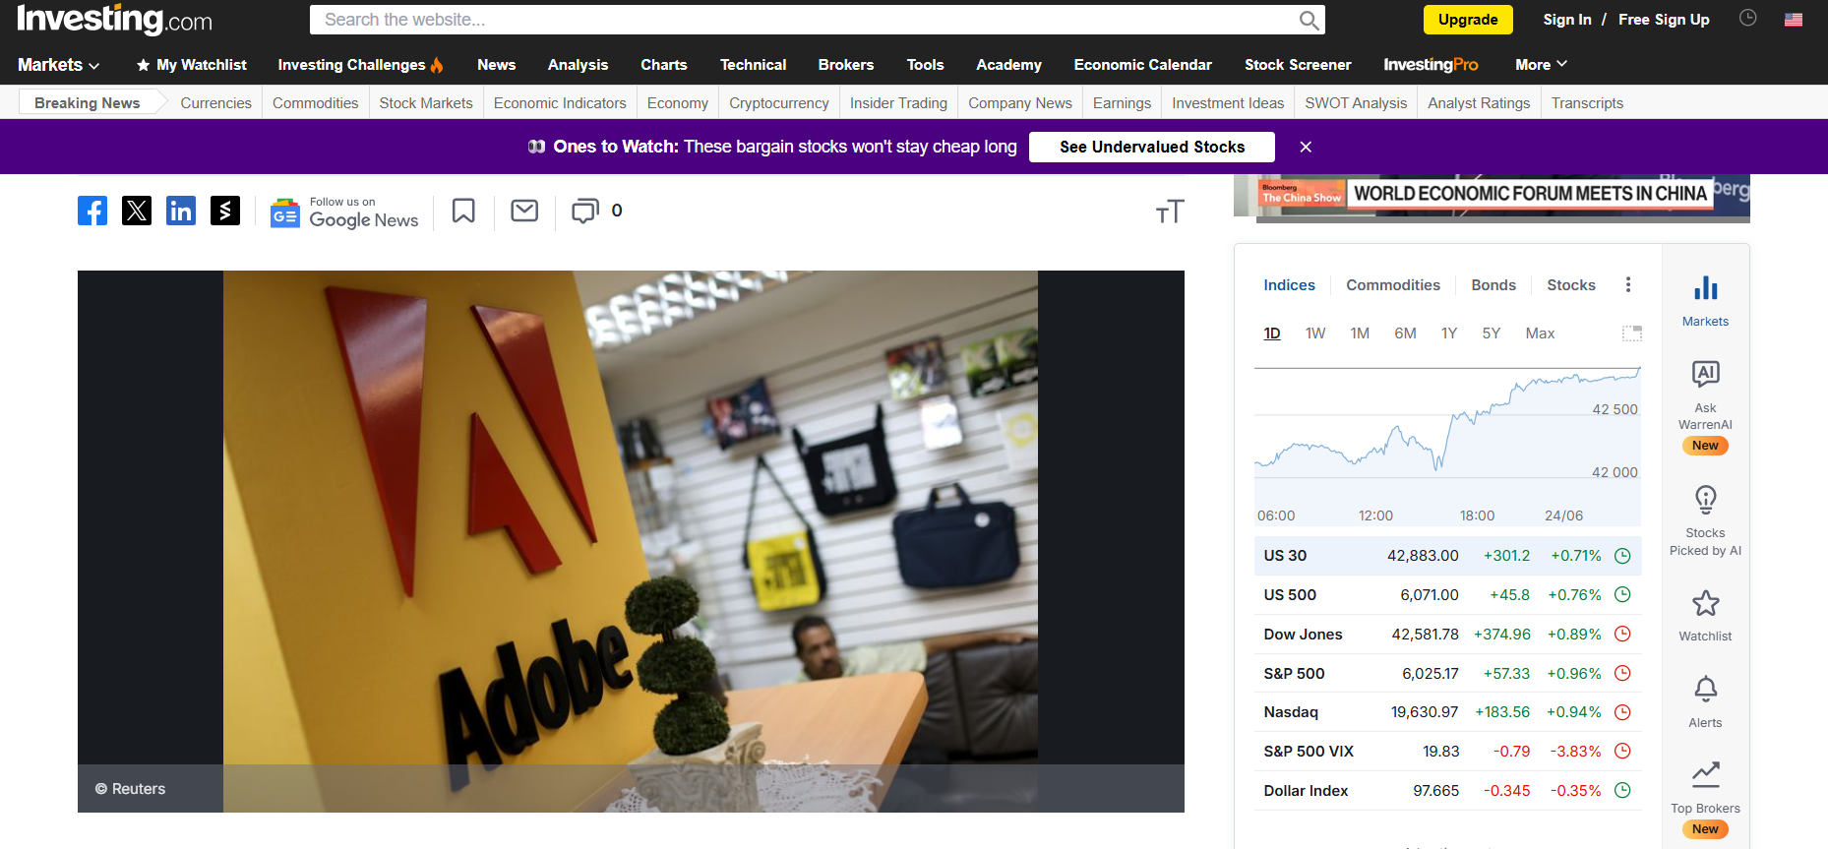Select the Bonds tab
This screenshot has width=1828, height=849.
1493,285
